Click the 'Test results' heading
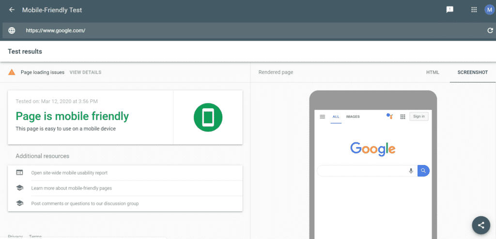Screen dimensions: 496x239 (25, 51)
